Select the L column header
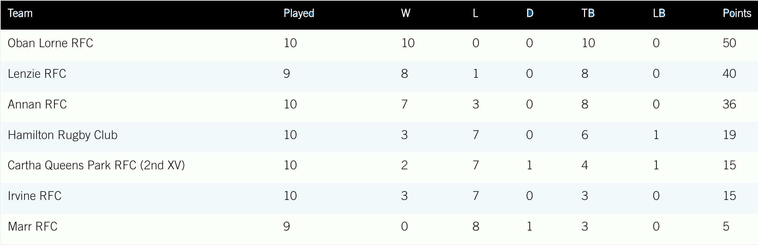758x245 pixels. point(475,13)
